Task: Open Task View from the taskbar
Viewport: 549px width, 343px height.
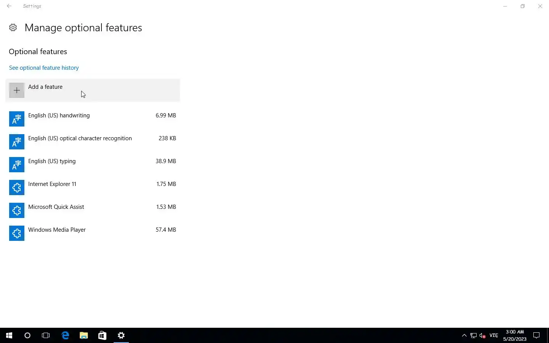Action: 46,335
